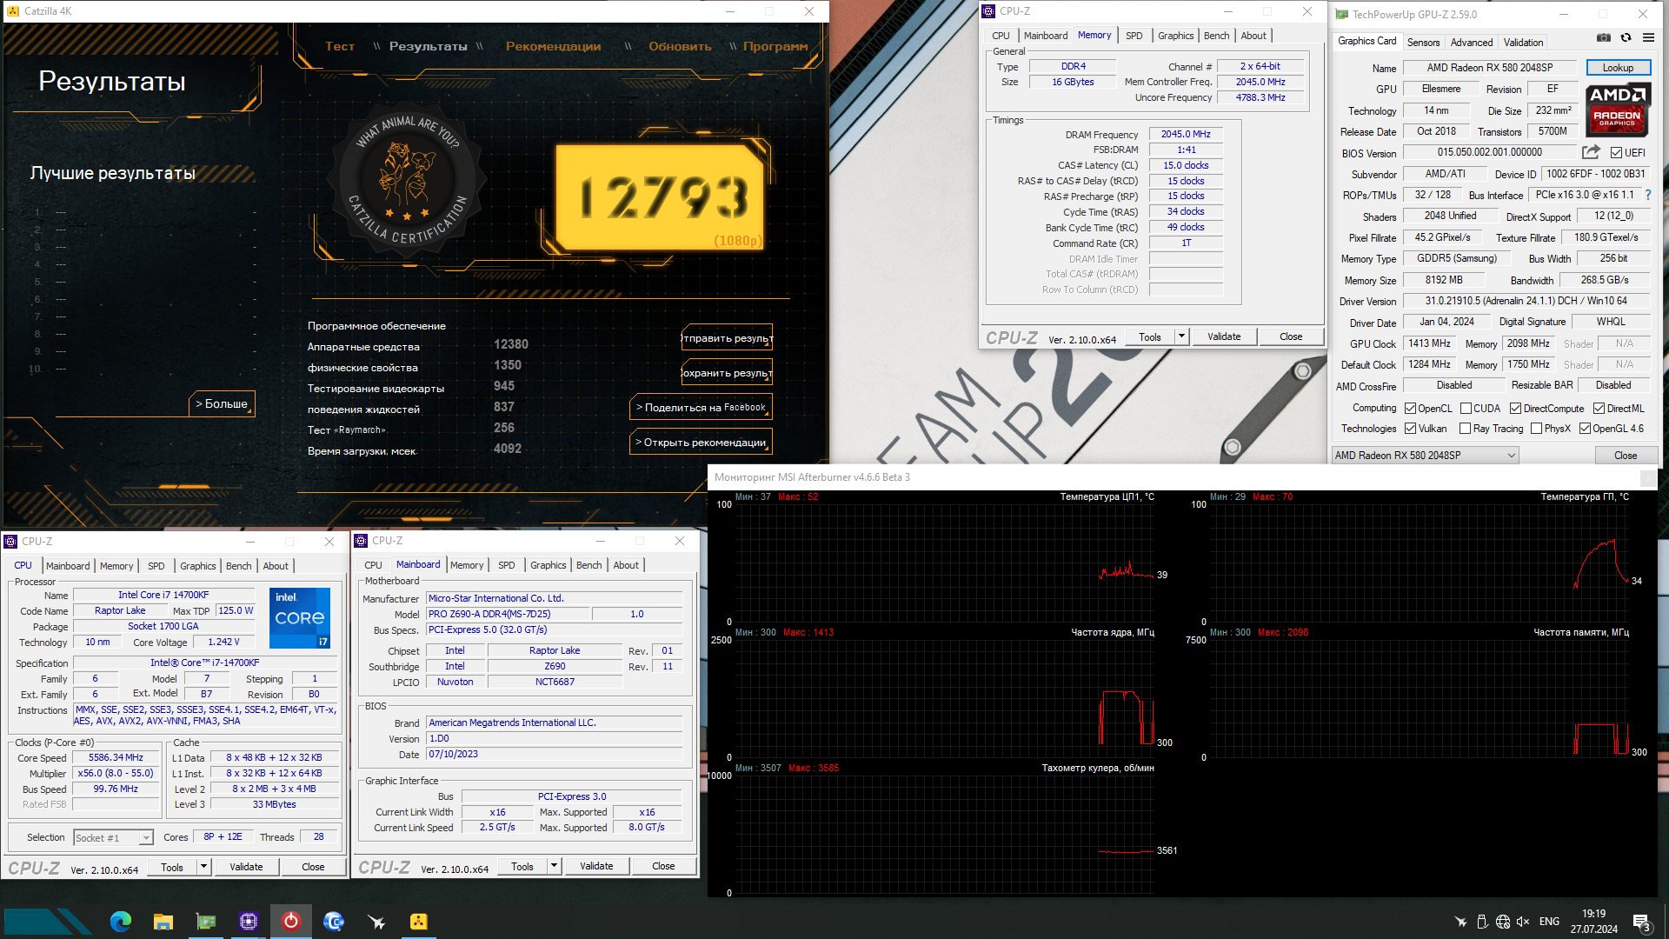The height and width of the screenshot is (939, 1669).
Task: Click the purple CPU-Z taskbar icon
Action: [x=248, y=921]
